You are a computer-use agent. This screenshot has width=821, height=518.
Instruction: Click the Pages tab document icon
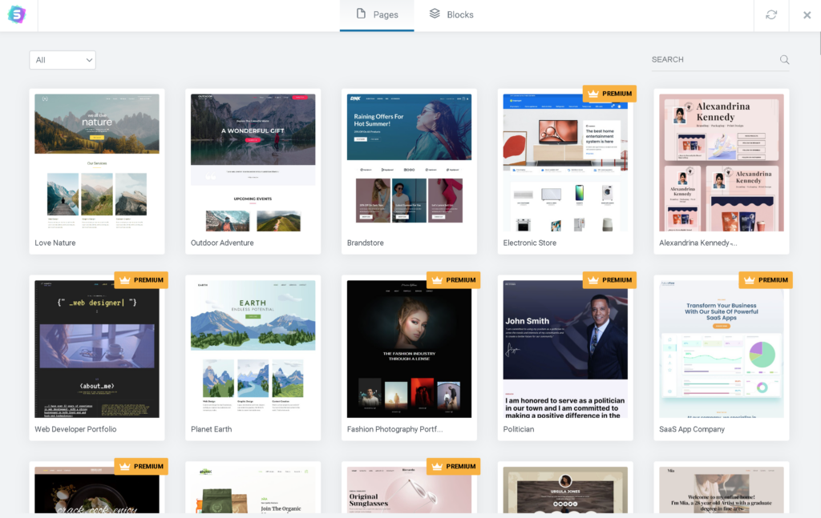coord(361,14)
